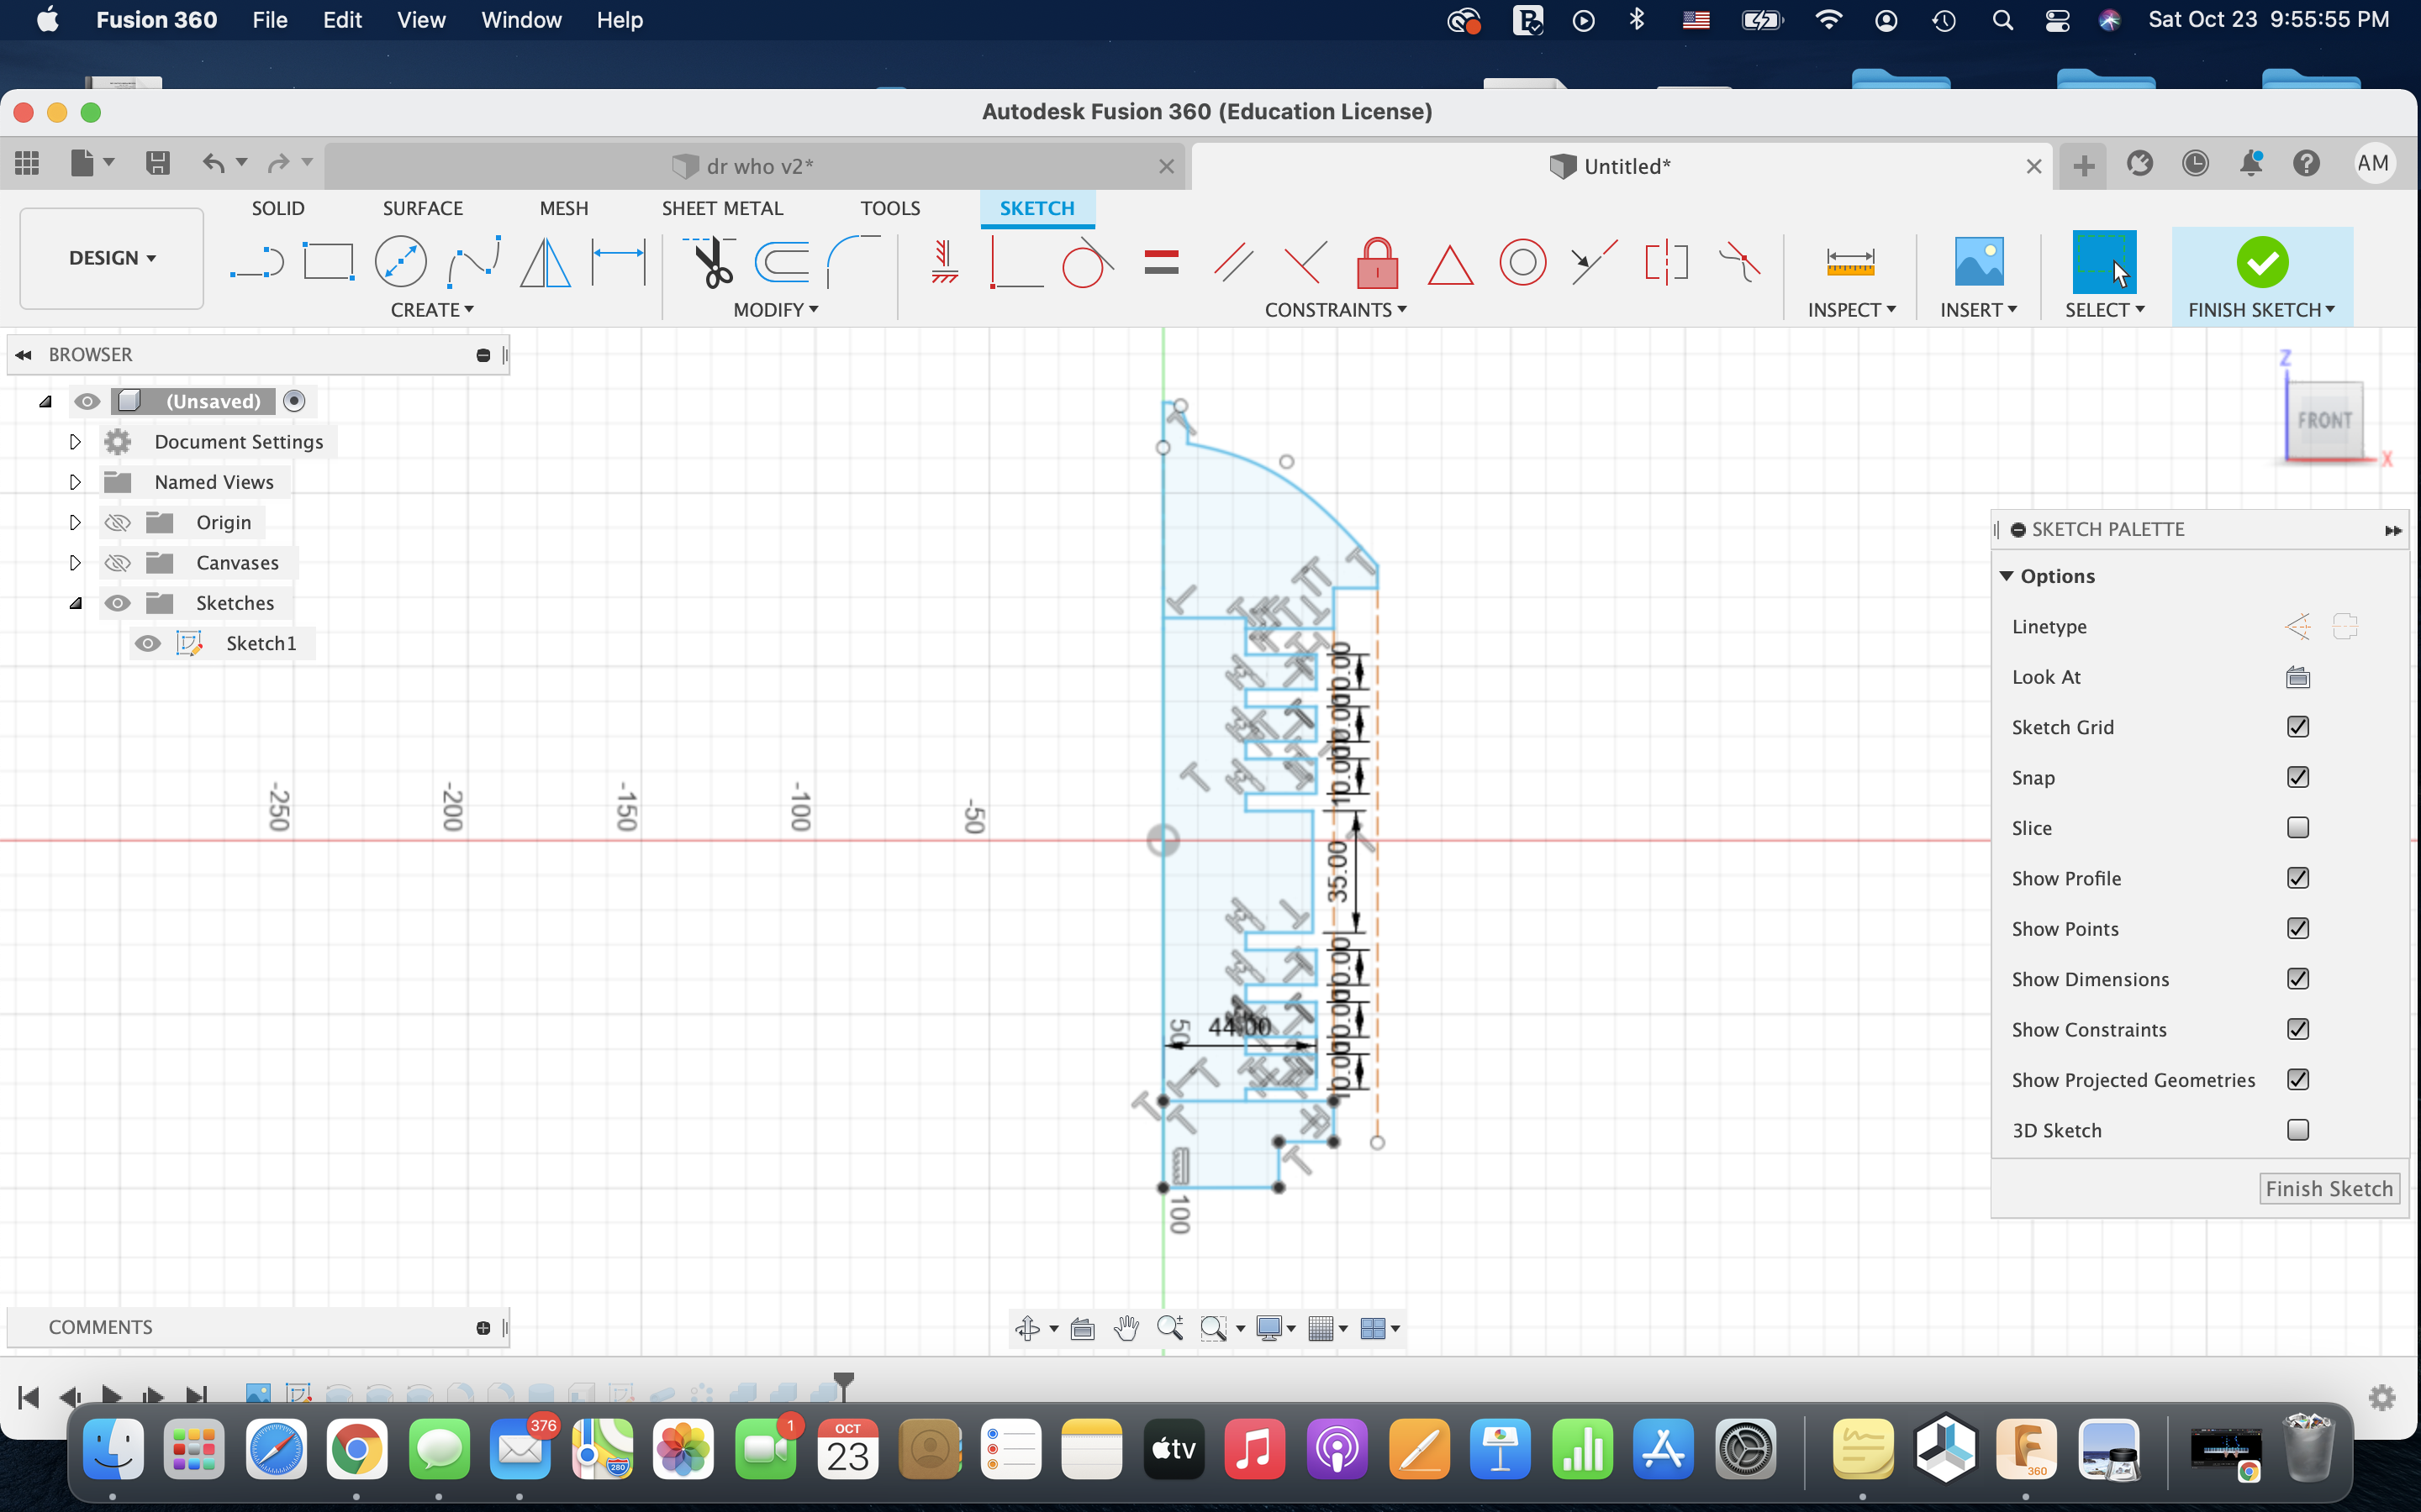
Task: Expand the Canvases folder
Action: pyautogui.click(x=75, y=563)
